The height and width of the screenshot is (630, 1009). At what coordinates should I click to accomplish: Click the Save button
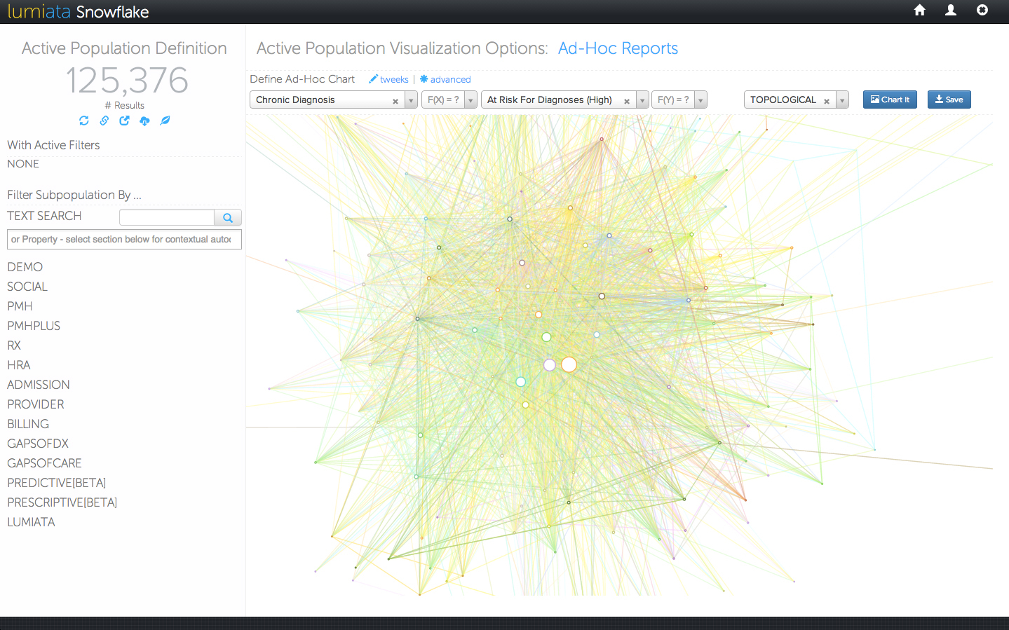click(949, 100)
